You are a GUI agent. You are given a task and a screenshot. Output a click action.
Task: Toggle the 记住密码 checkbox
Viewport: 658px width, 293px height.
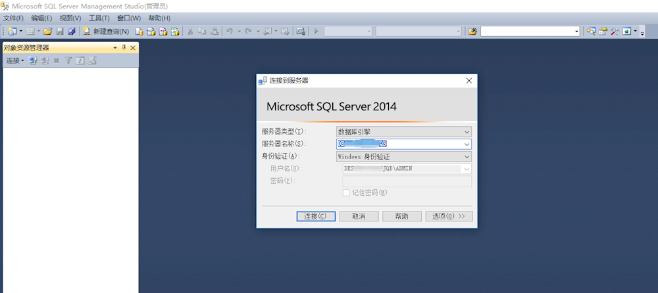tap(346, 193)
